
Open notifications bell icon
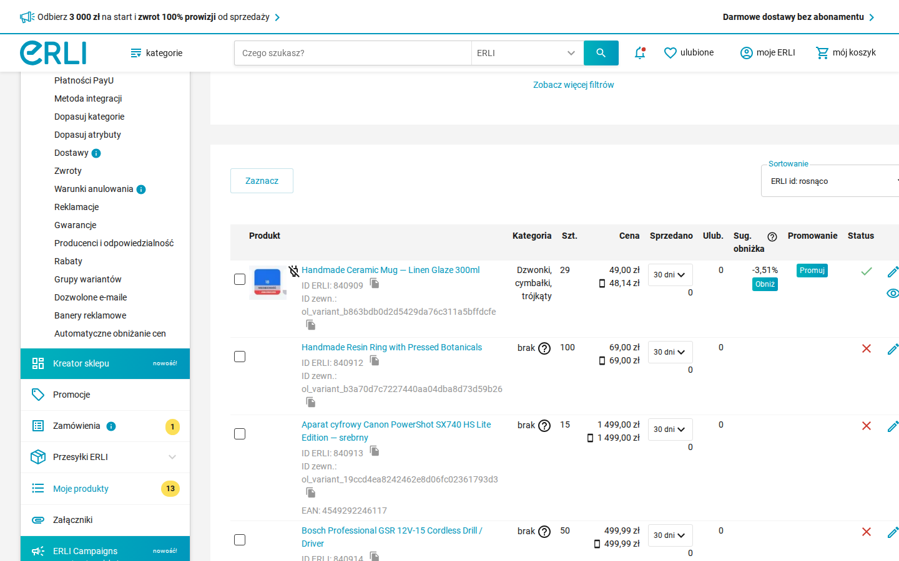pos(640,53)
